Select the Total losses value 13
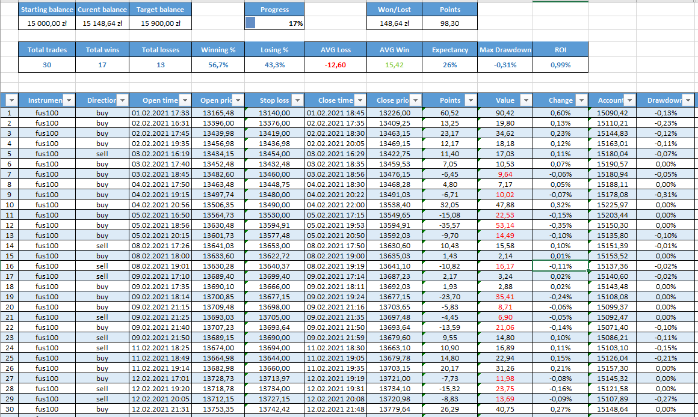Image resolution: width=698 pixels, height=417 pixels. tap(160, 65)
